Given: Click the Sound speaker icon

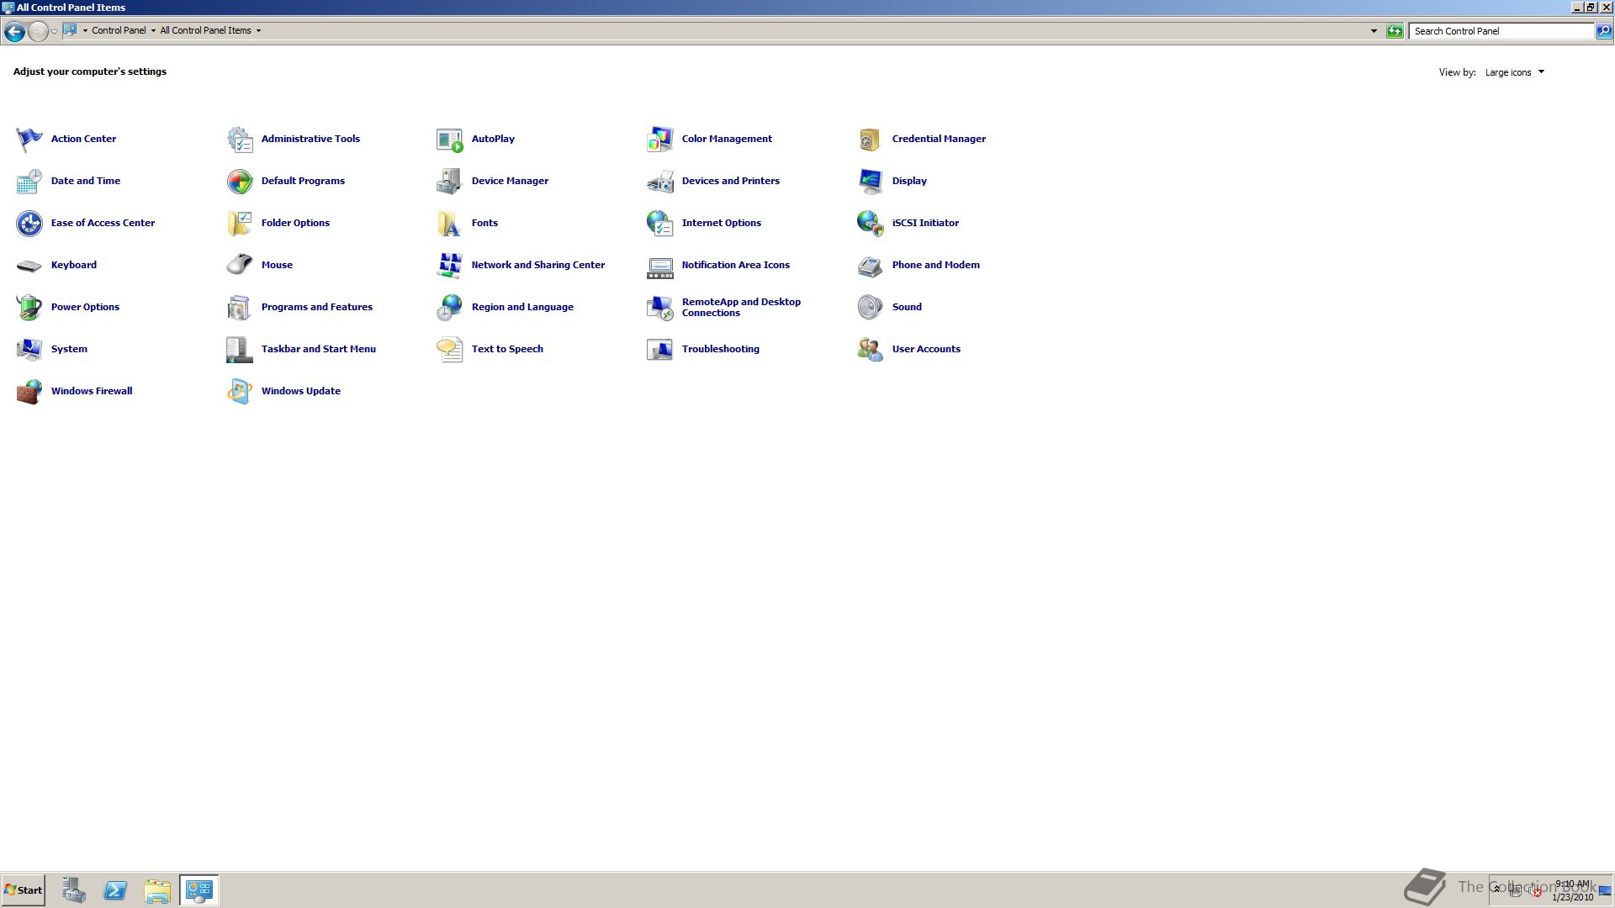Looking at the screenshot, I should [871, 308].
